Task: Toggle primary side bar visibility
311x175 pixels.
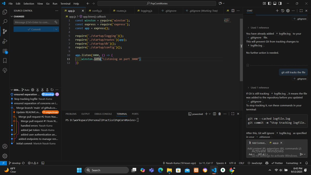Action: coord(270,4)
